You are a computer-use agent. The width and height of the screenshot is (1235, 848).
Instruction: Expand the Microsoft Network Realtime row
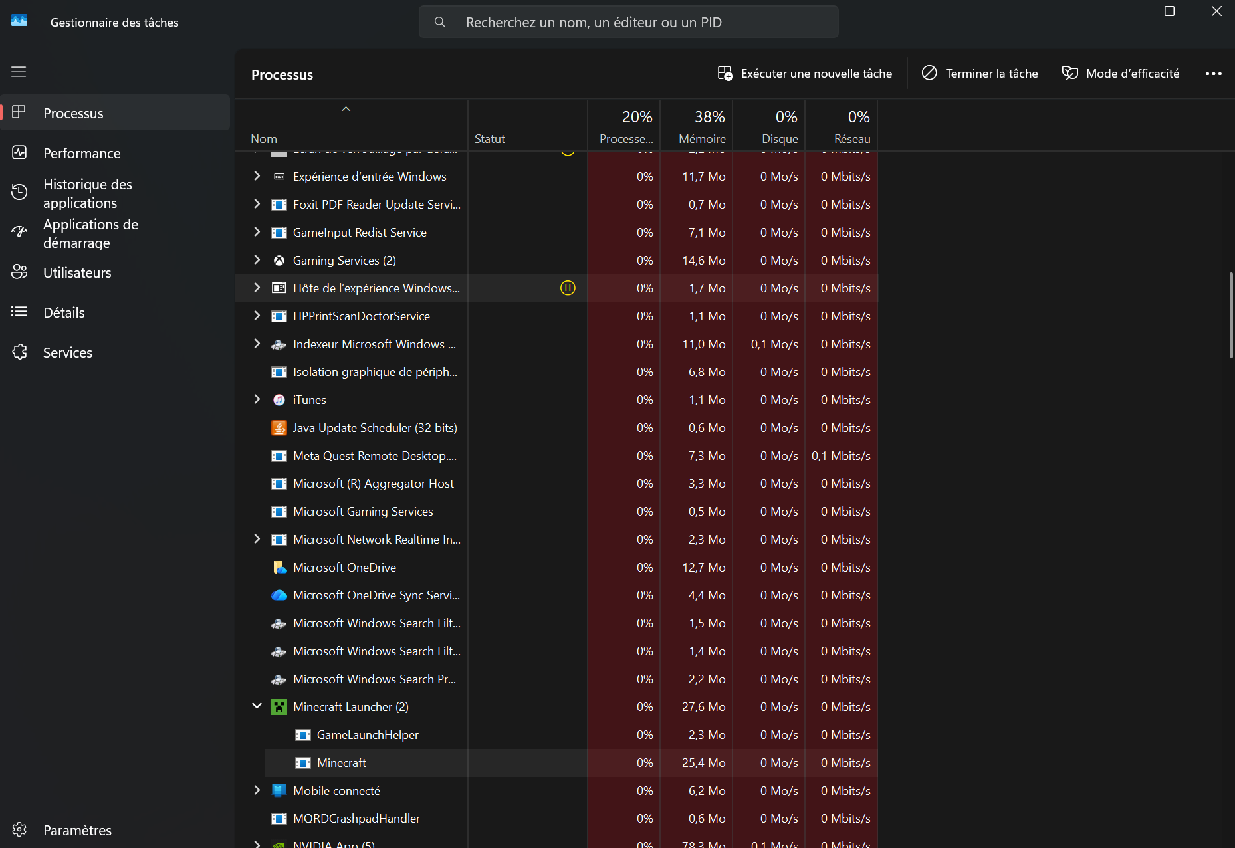(x=257, y=539)
